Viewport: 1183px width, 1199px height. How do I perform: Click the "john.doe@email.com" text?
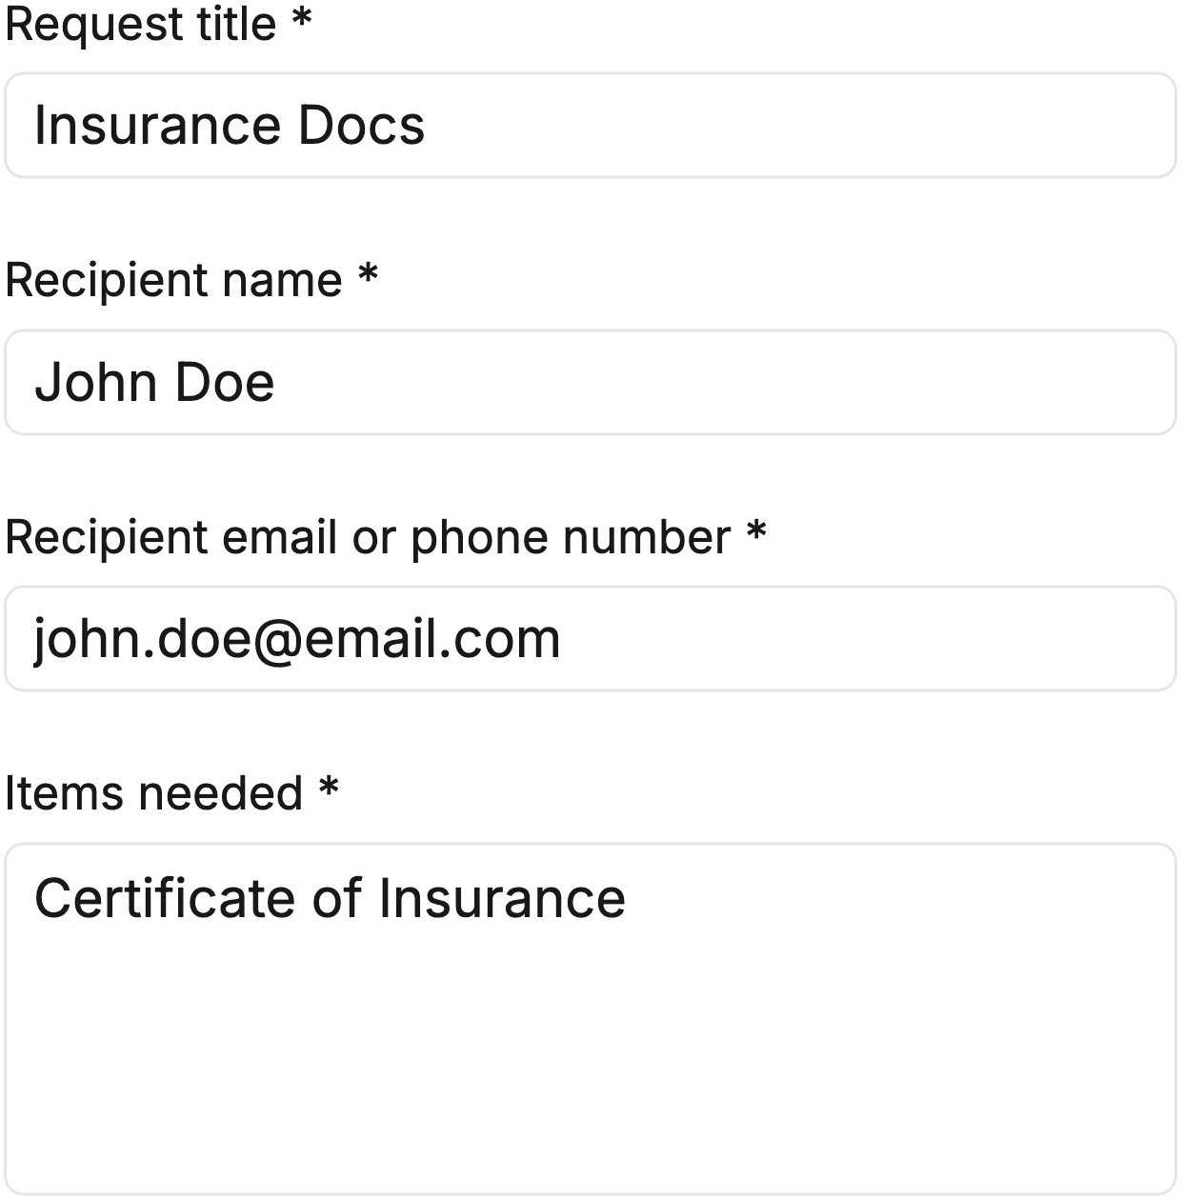point(297,639)
